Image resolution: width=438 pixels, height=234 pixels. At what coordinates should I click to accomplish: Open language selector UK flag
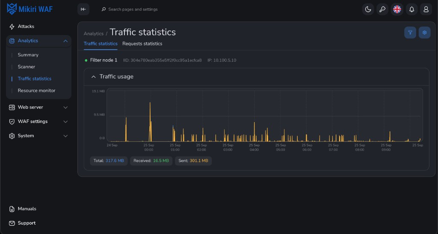point(397,9)
